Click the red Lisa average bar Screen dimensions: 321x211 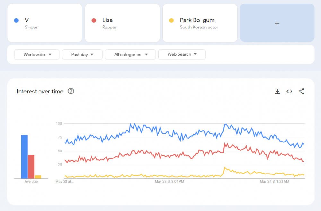click(x=31, y=166)
